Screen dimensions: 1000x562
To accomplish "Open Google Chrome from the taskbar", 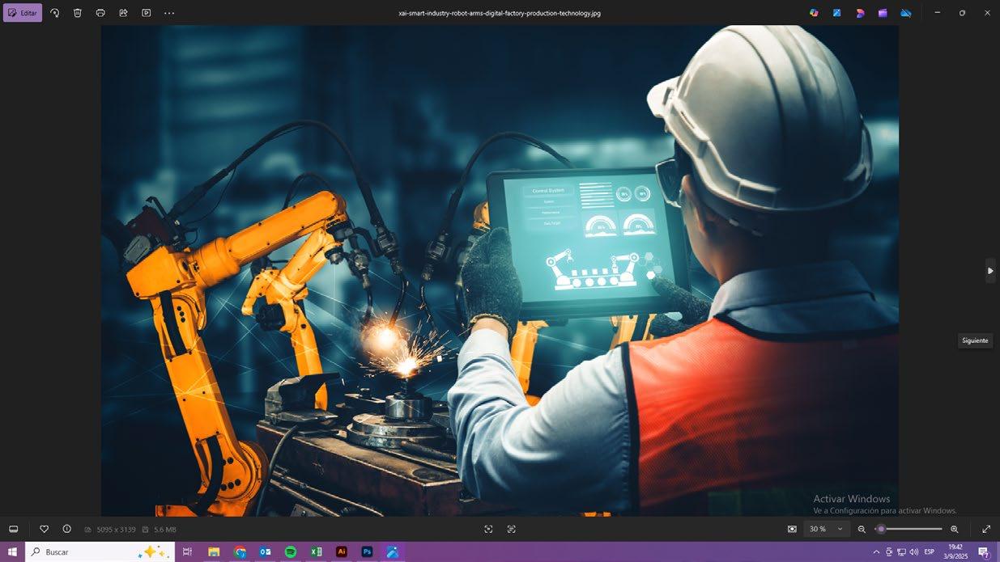I will point(240,551).
